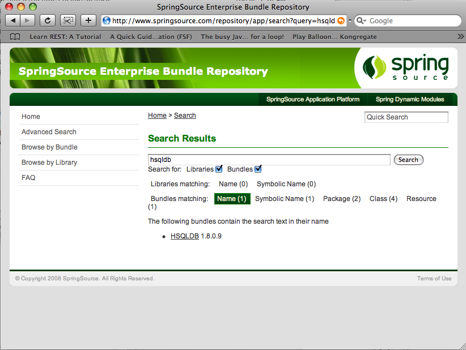Open the Spring Dynamic Modules tab
466x350 pixels.
(410, 99)
